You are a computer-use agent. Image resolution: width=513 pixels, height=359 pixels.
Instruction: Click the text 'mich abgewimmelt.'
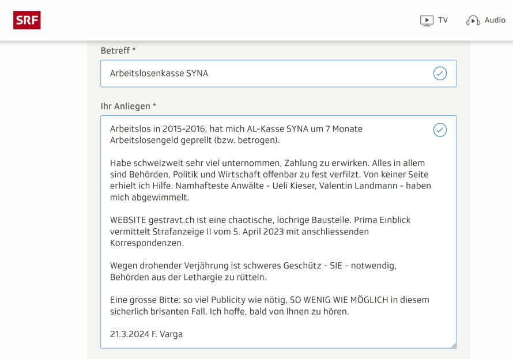(x=149, y=198)
